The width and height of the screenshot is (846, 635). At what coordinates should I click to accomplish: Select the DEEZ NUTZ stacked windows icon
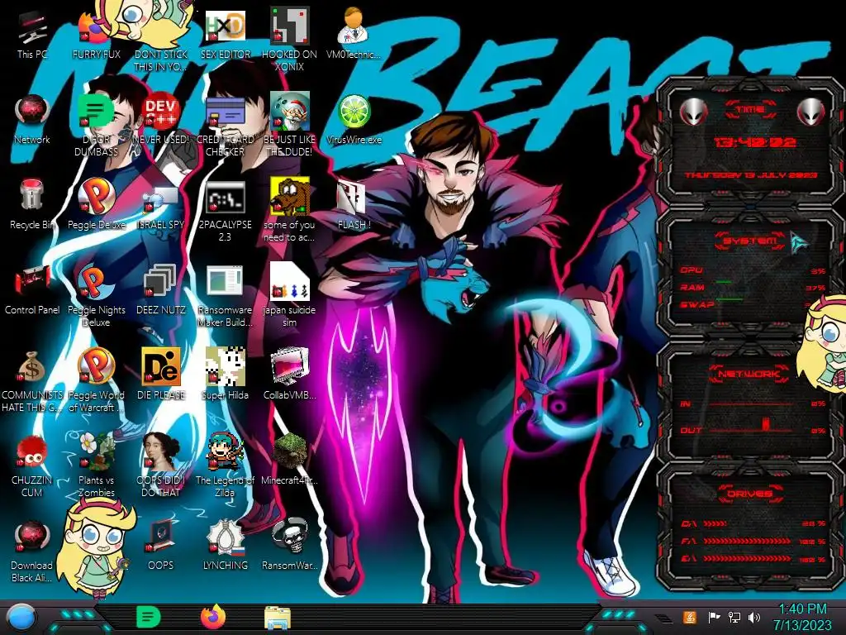pyautogui.click(x=161, y=289)
